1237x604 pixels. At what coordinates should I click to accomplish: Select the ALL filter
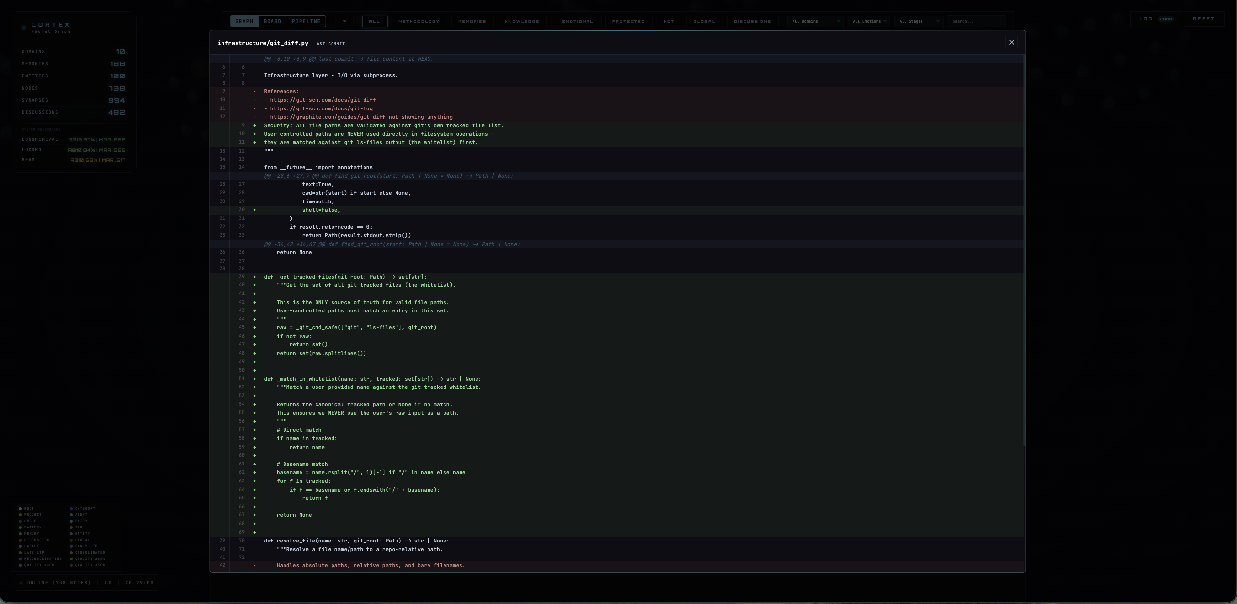click(374, 21)
